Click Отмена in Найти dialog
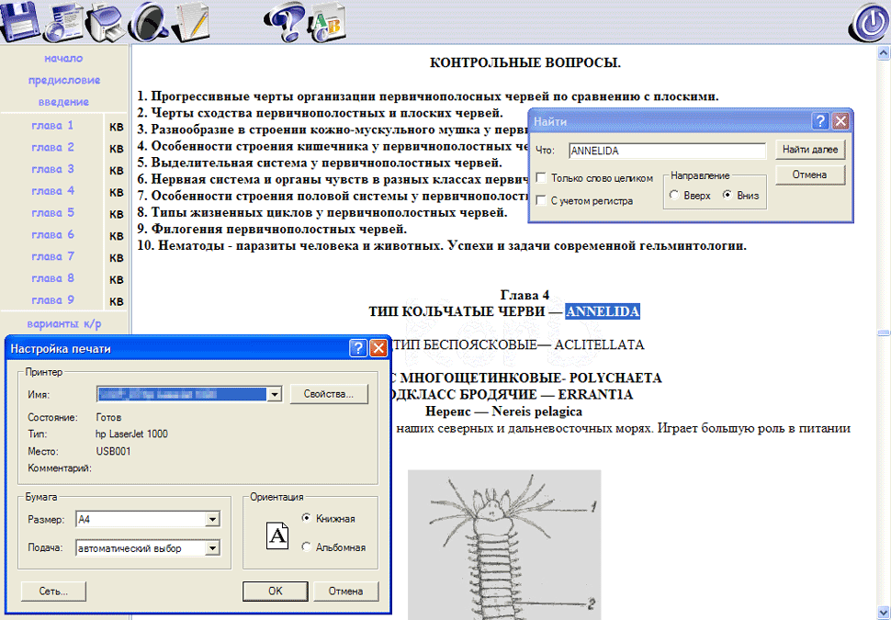Image resolution: width=891 pixels, height=620 pixels. tap(810, 175)
